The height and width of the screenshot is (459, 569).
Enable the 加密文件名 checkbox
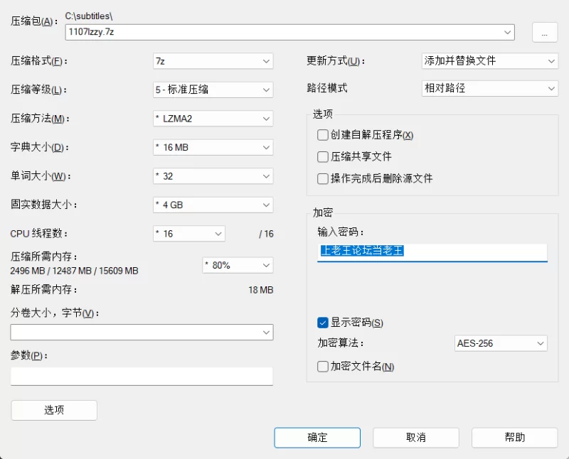click(323, 367)
